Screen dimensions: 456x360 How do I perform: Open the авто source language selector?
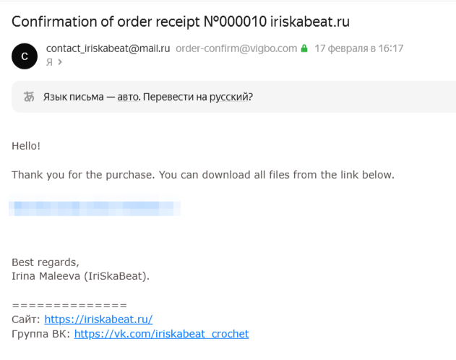pyautogui.click(x=129, y=96)
